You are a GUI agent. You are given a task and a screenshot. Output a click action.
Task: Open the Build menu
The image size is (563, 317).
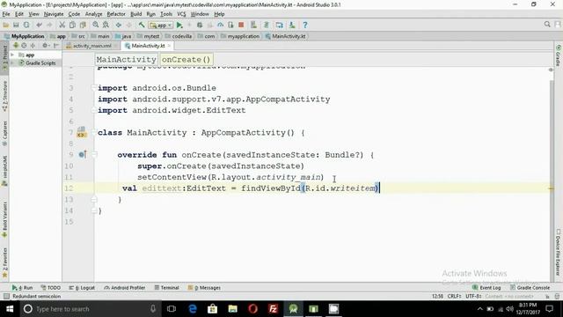tap(135, 14)
